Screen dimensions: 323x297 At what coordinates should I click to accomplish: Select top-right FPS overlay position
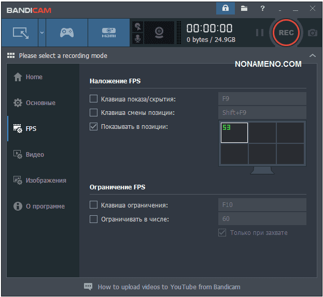[290, 132]
